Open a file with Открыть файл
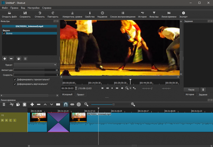 point(9,15)
